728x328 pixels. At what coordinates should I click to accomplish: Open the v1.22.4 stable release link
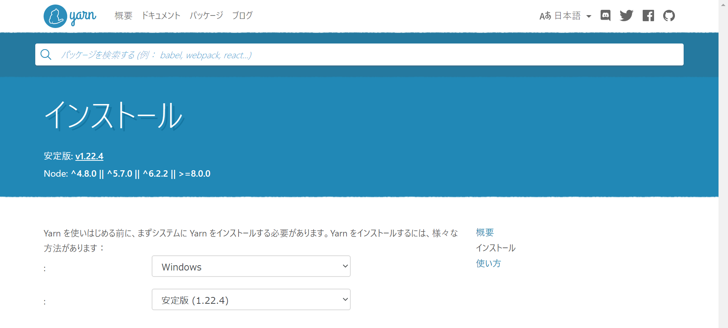[89, 156]
